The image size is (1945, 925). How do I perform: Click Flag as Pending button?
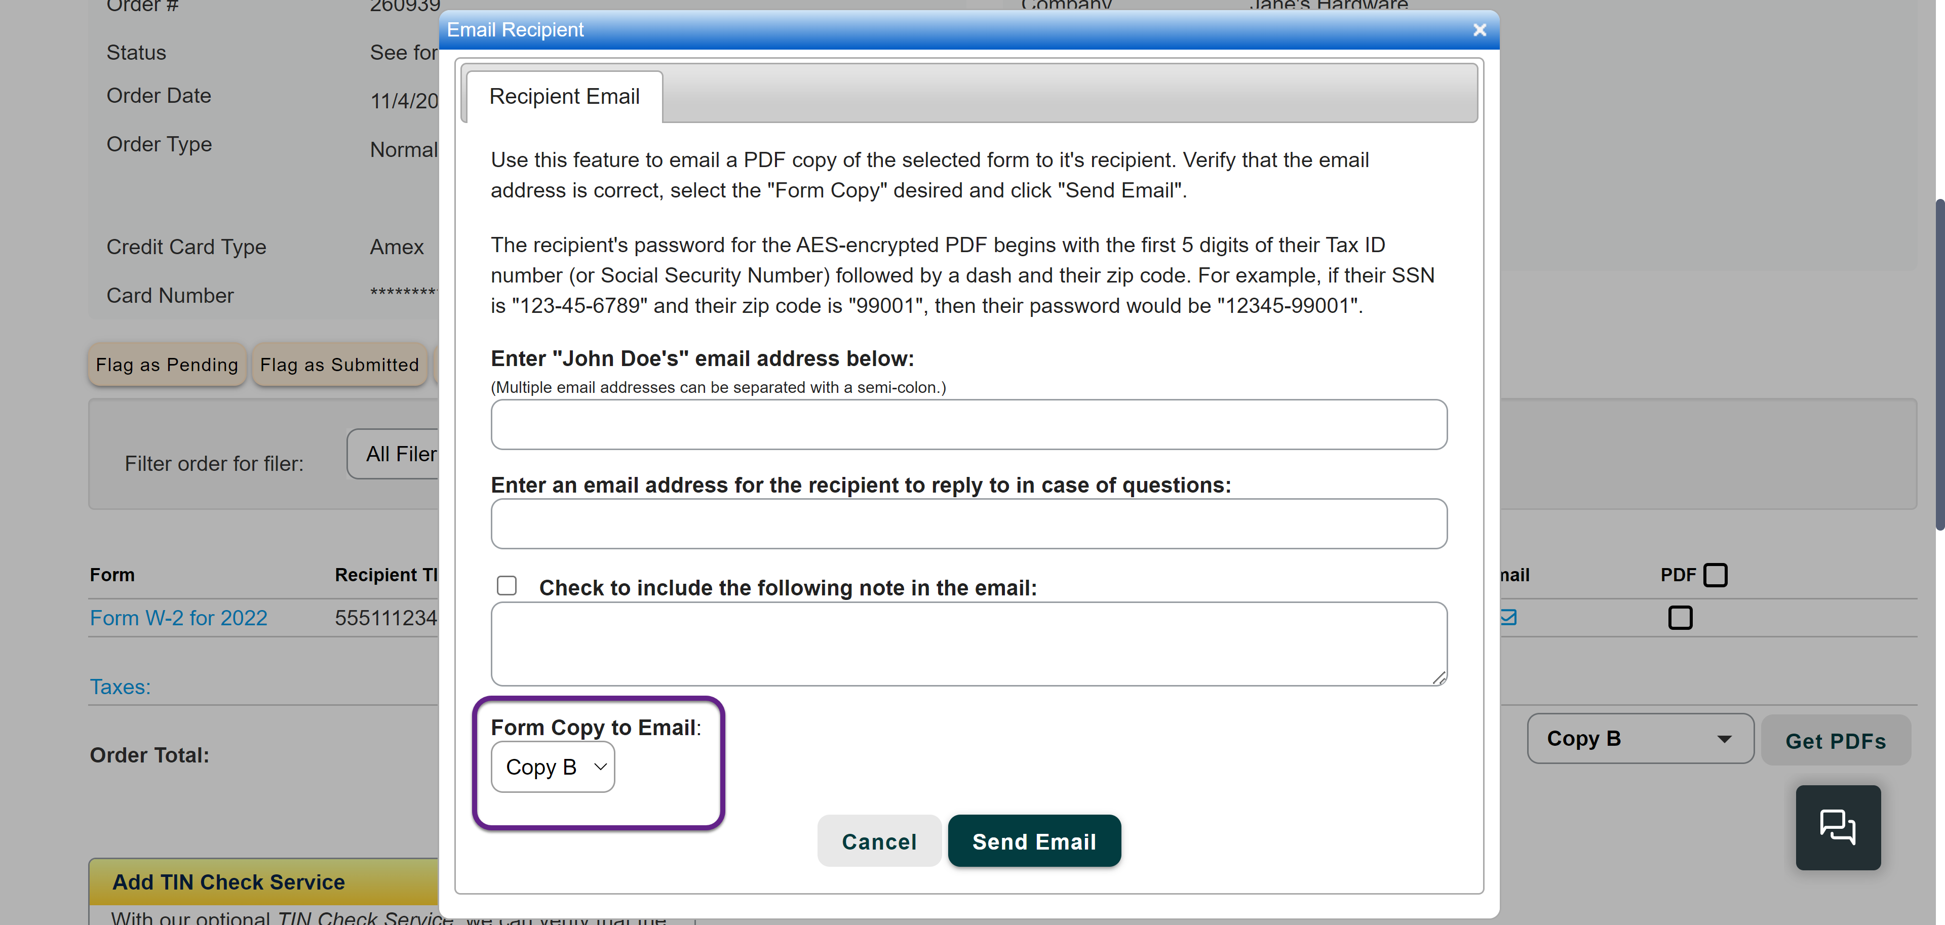coord(167,365)
